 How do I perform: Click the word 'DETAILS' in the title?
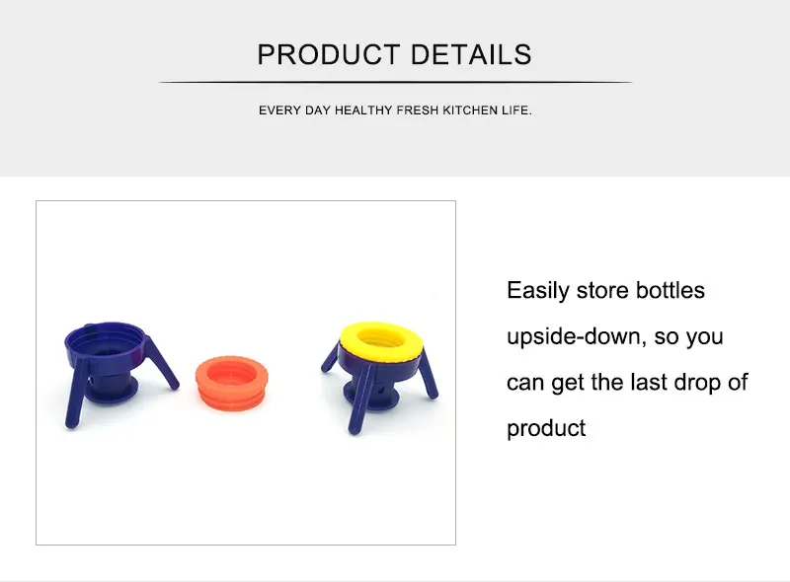pyautogui.click(x=471, y=54)
